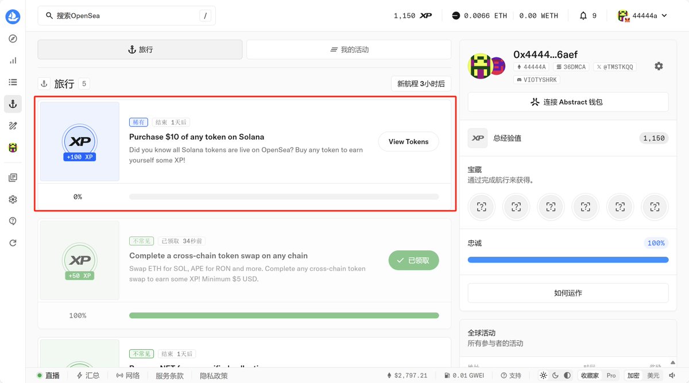689x383 pixels.
Task: Click the first unknown treasure slot
Action: [x=482, y=207]
